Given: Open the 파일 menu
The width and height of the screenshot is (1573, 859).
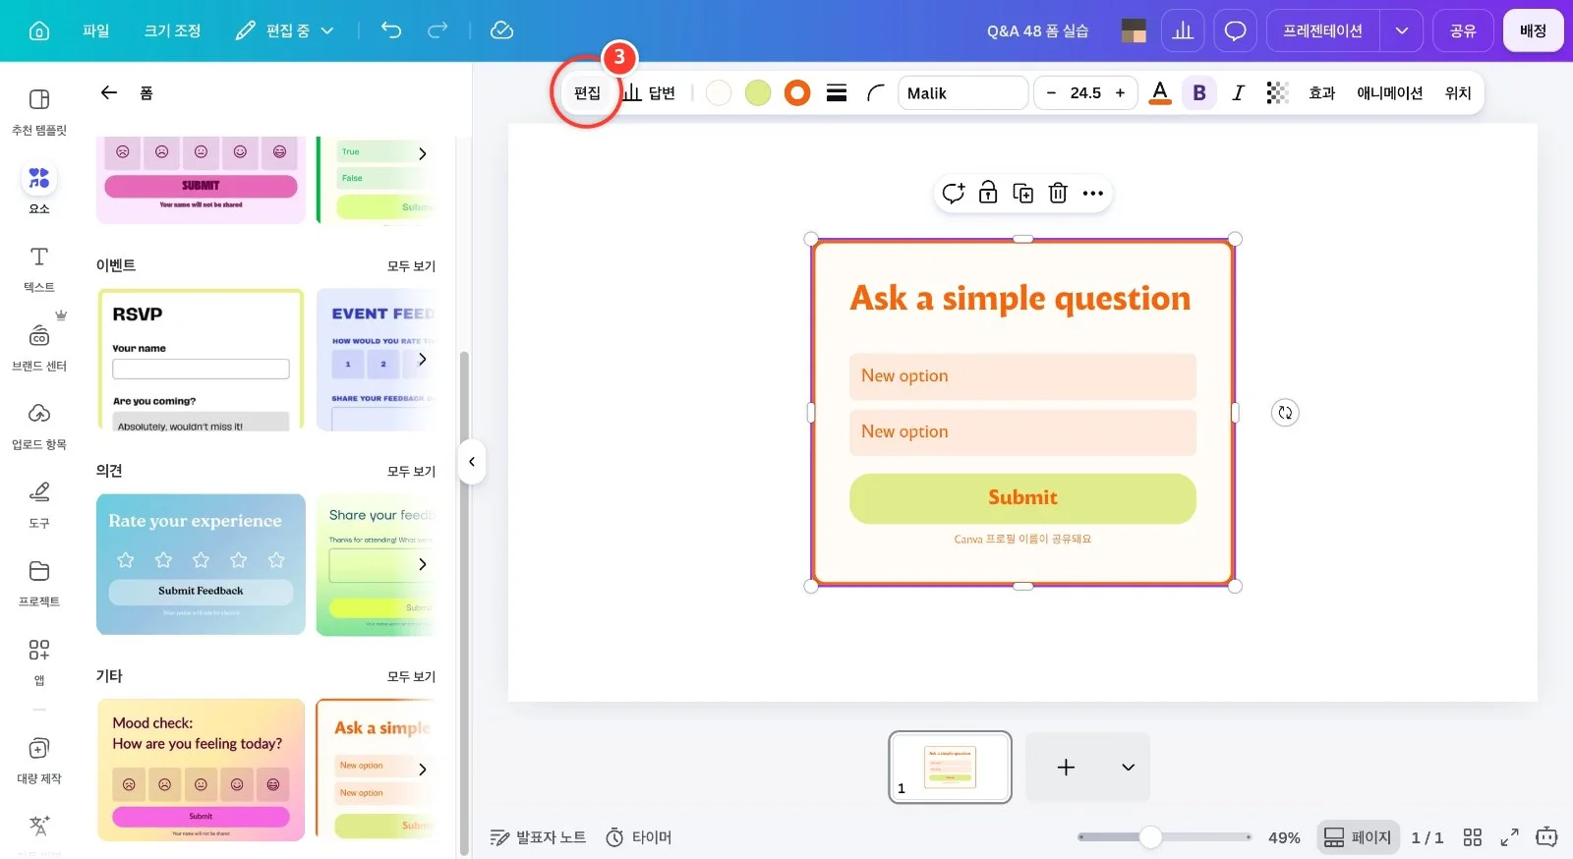Looking at the screenshot, I should (96, 30).
